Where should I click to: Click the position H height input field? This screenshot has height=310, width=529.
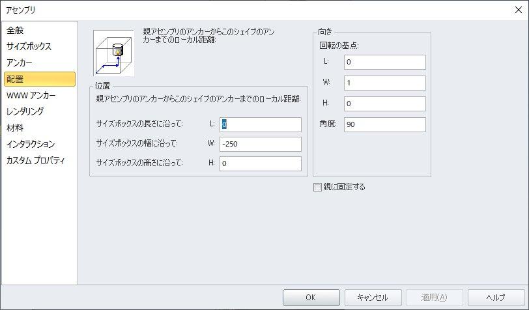pyautogui.click(x=261, y=163)
